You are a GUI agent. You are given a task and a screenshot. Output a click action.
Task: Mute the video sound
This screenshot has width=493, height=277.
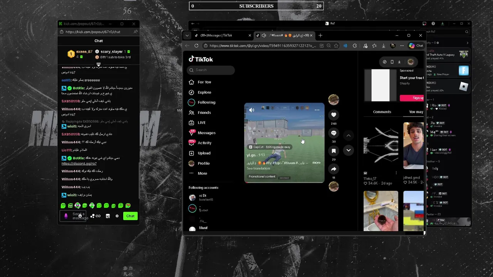(252, 110)
